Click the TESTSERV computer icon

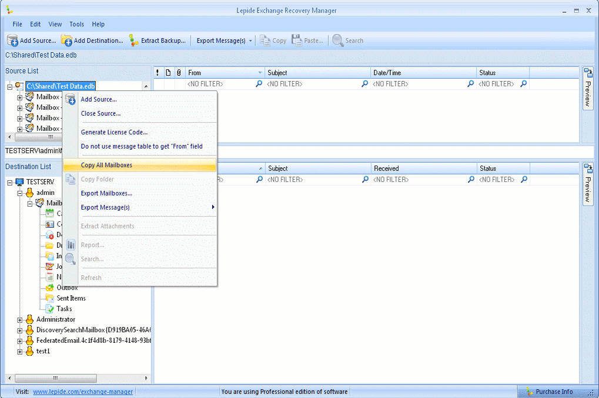point(19,182)
